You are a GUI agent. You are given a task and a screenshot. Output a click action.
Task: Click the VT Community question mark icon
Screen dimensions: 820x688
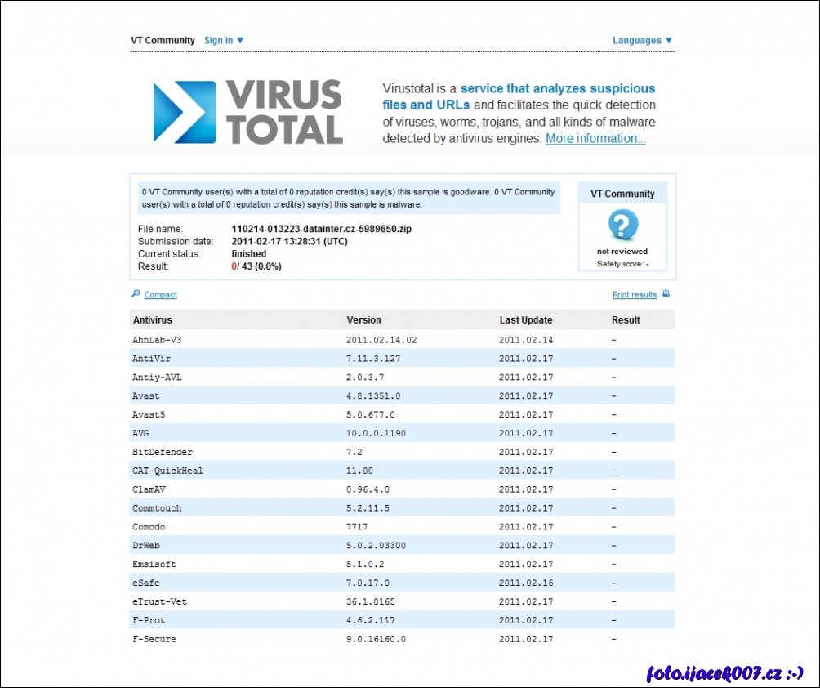[x=623, y=225]
